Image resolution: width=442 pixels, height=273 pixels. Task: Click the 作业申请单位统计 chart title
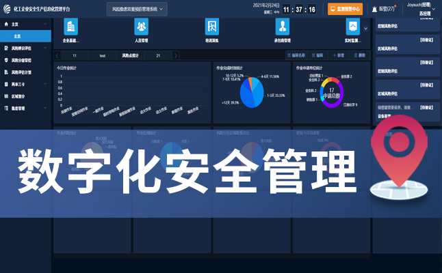pyautogui.click(x=309, y=68)
